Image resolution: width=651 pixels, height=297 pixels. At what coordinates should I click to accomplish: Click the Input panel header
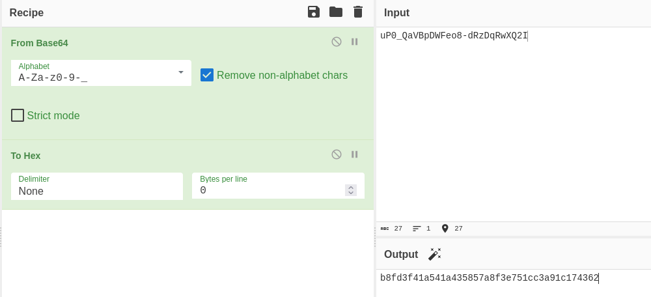tap(396, 13)
